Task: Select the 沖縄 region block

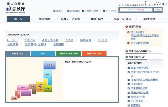Action: point(14,98)
